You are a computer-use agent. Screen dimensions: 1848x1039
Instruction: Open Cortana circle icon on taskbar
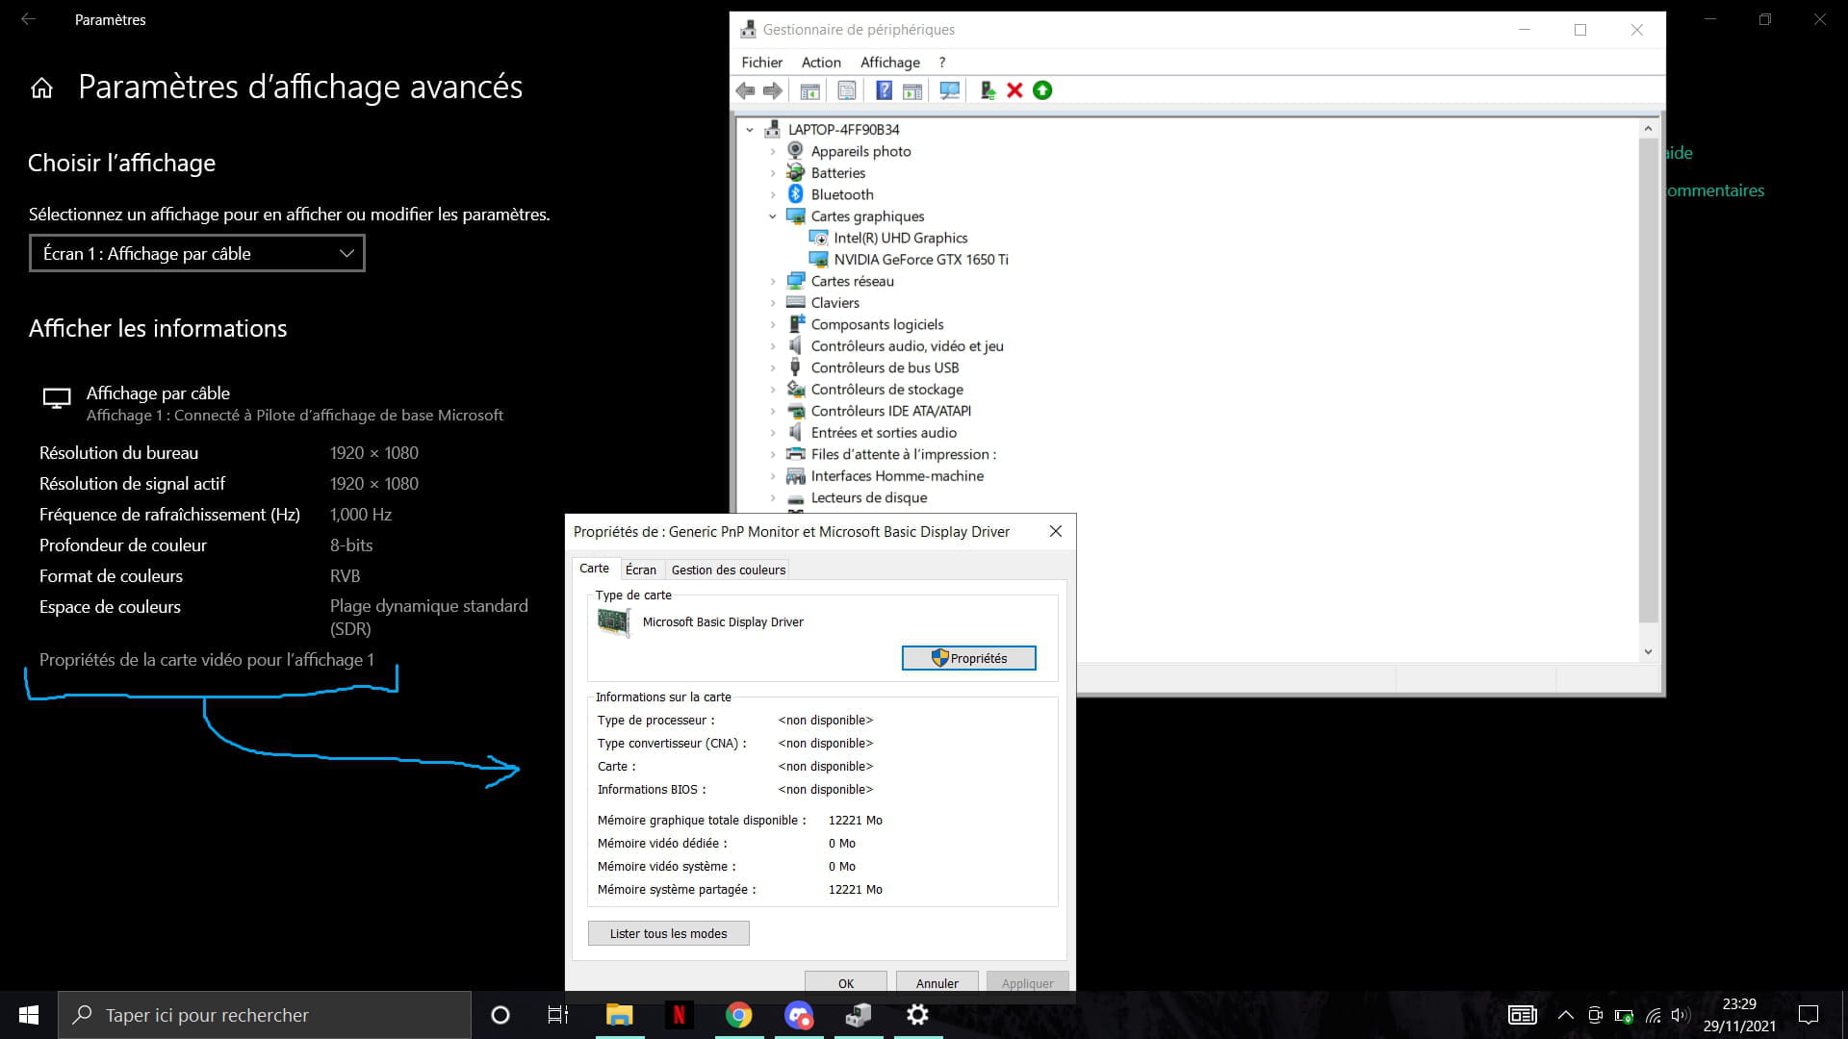click(x=500, y=1015)
